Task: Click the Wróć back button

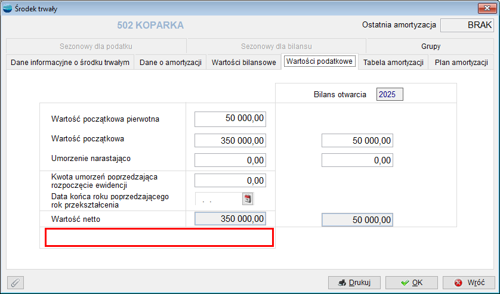Action: coord(469,283)
